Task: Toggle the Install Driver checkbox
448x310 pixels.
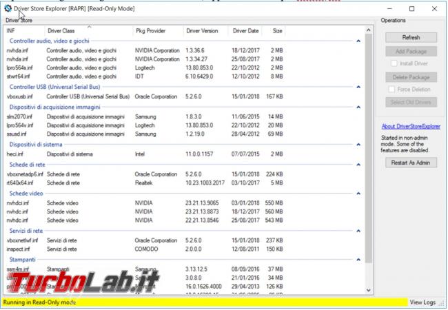Action: pyautogui.click(x=394, y=63)
